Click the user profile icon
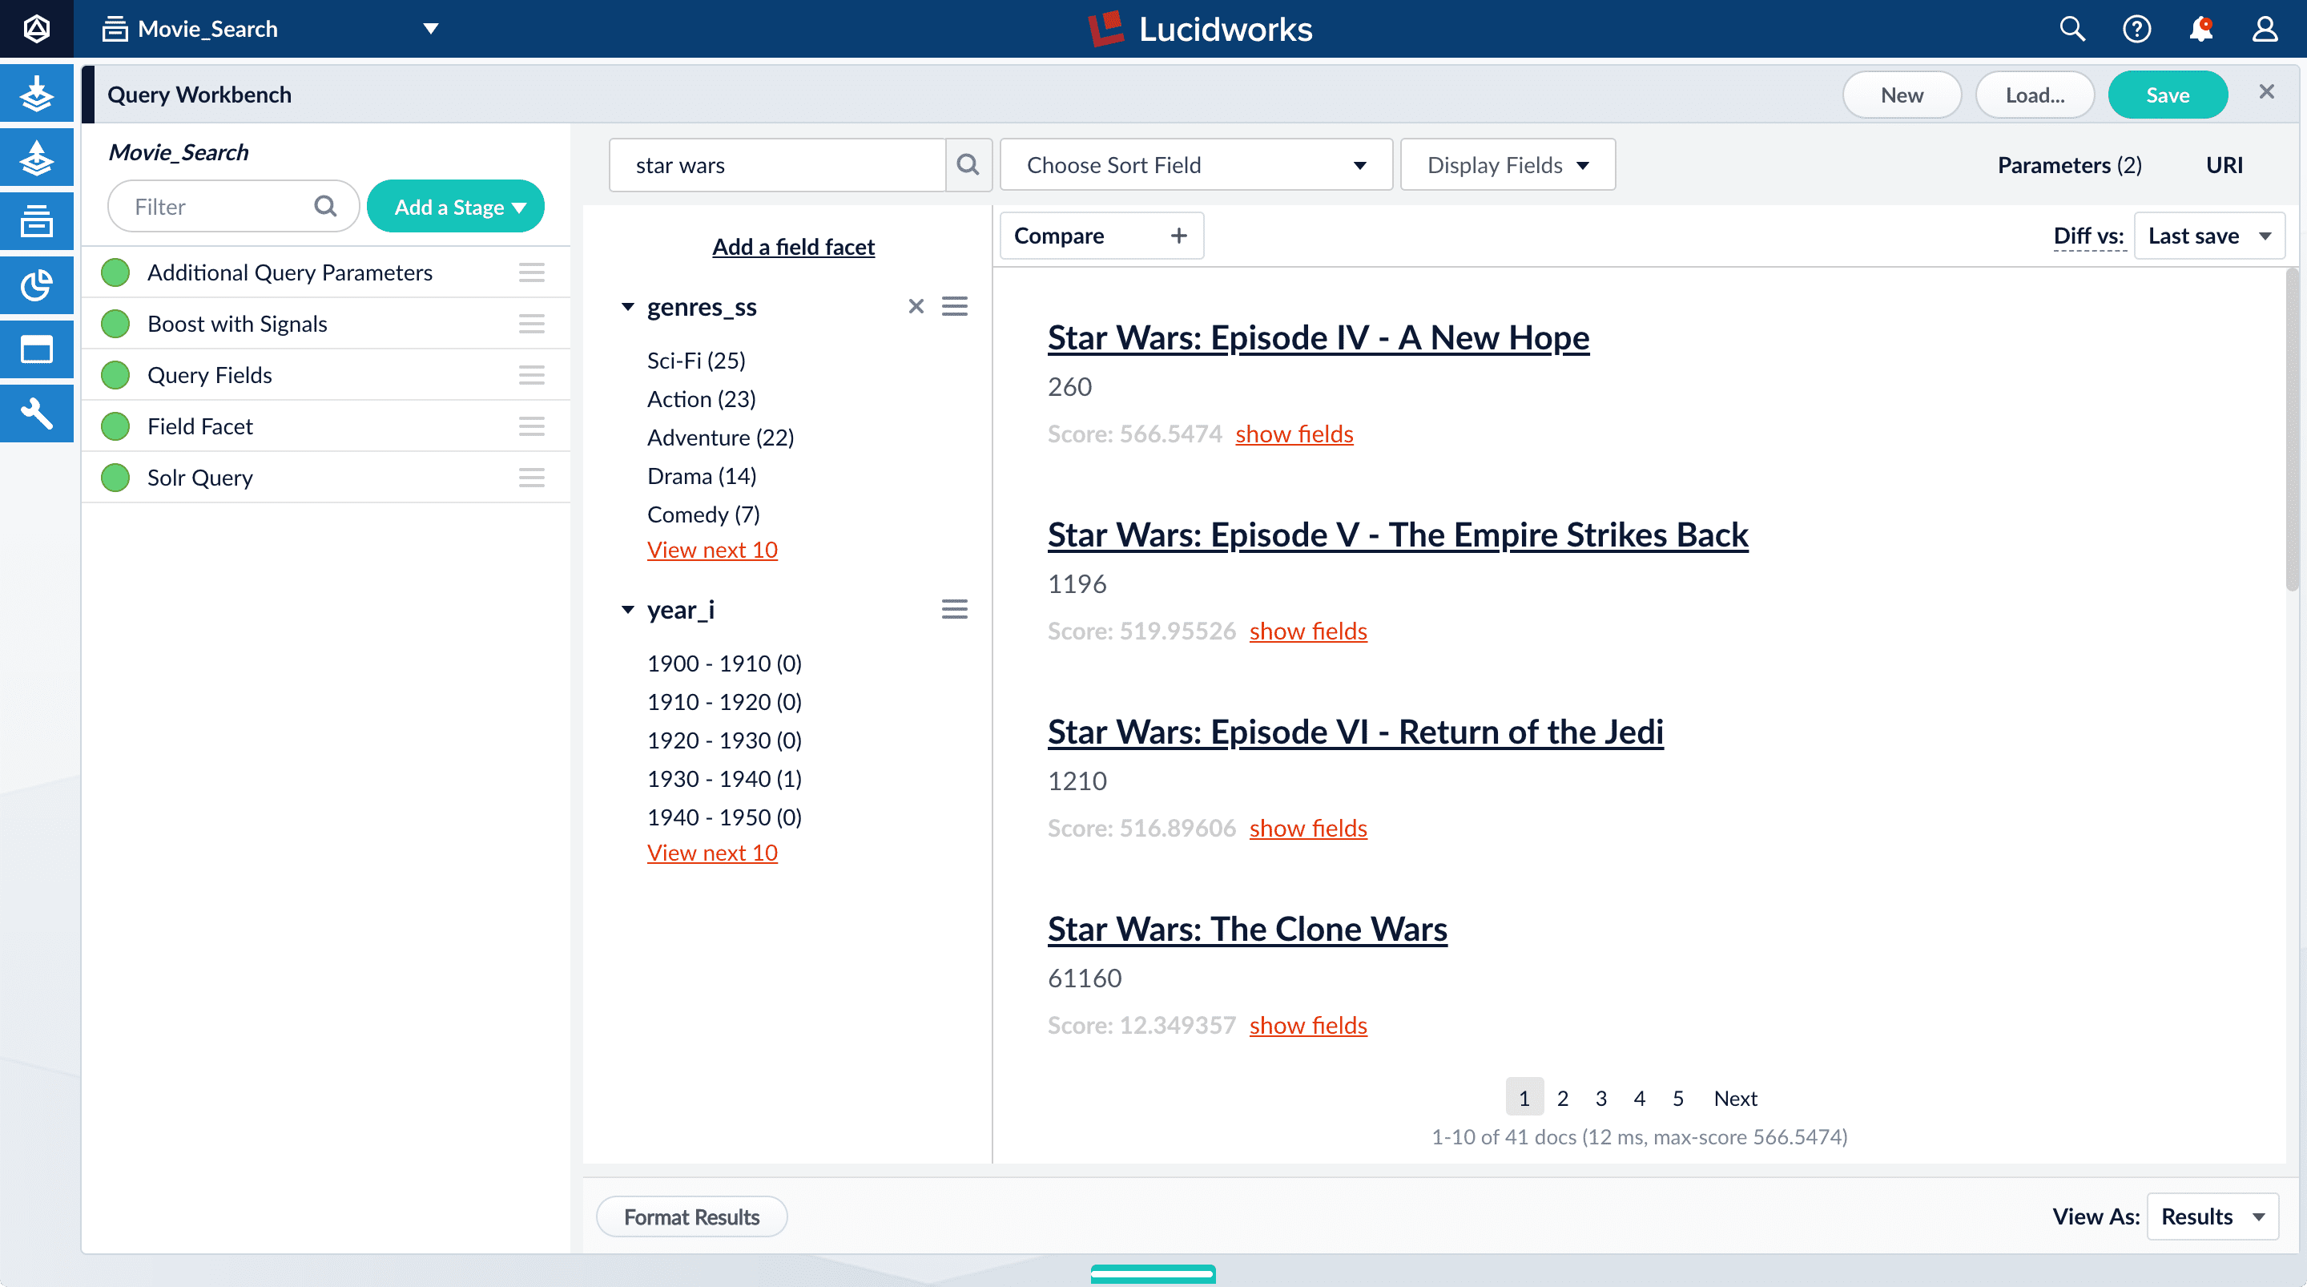The width and height of the screenshot is (2307, 1287). (x=2265, y=29)
